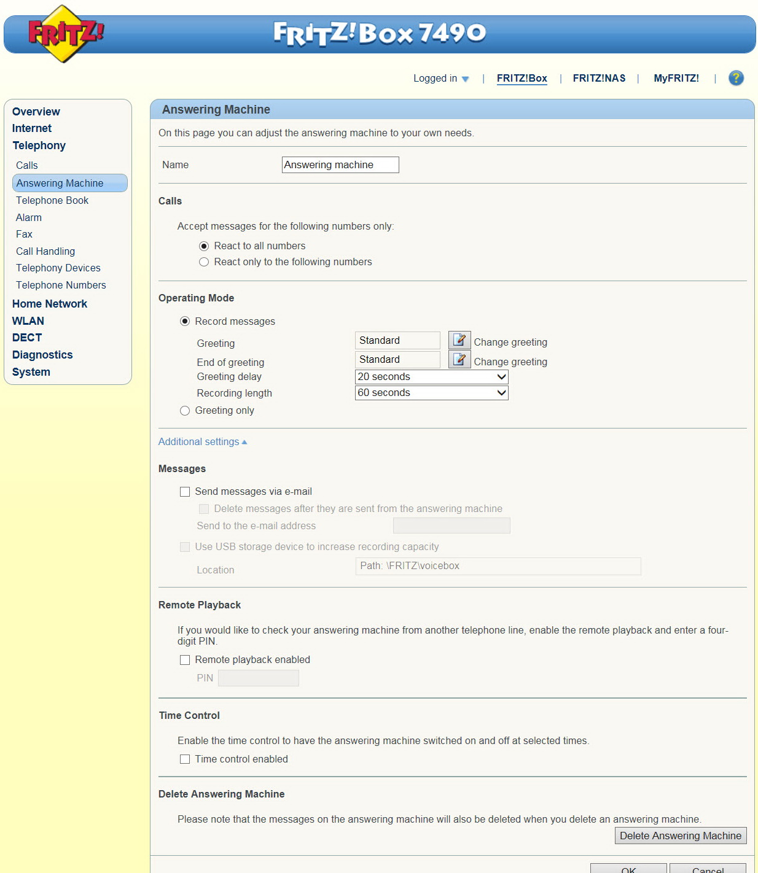Click the Cancel button

tap(708, 868)
